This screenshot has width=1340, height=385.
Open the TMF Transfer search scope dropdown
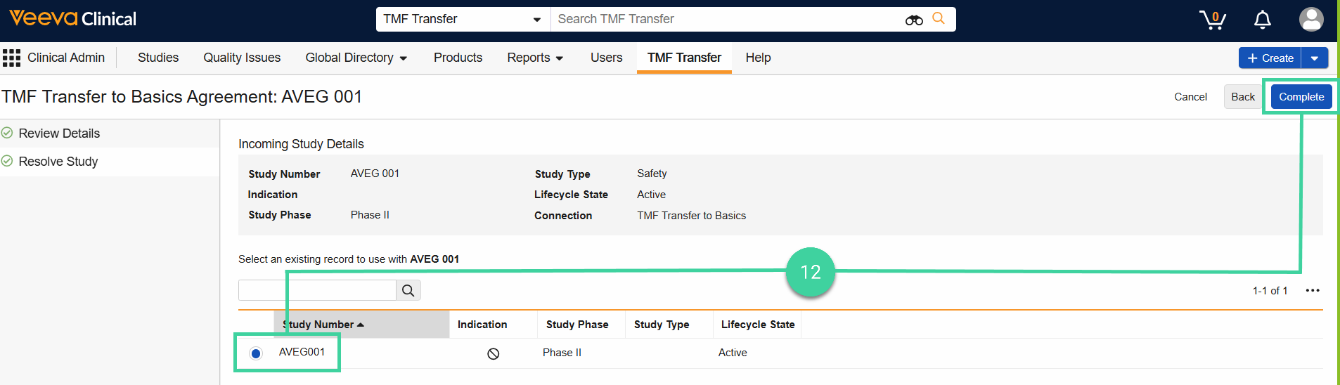pyautogui.click(x=463, y=19)
